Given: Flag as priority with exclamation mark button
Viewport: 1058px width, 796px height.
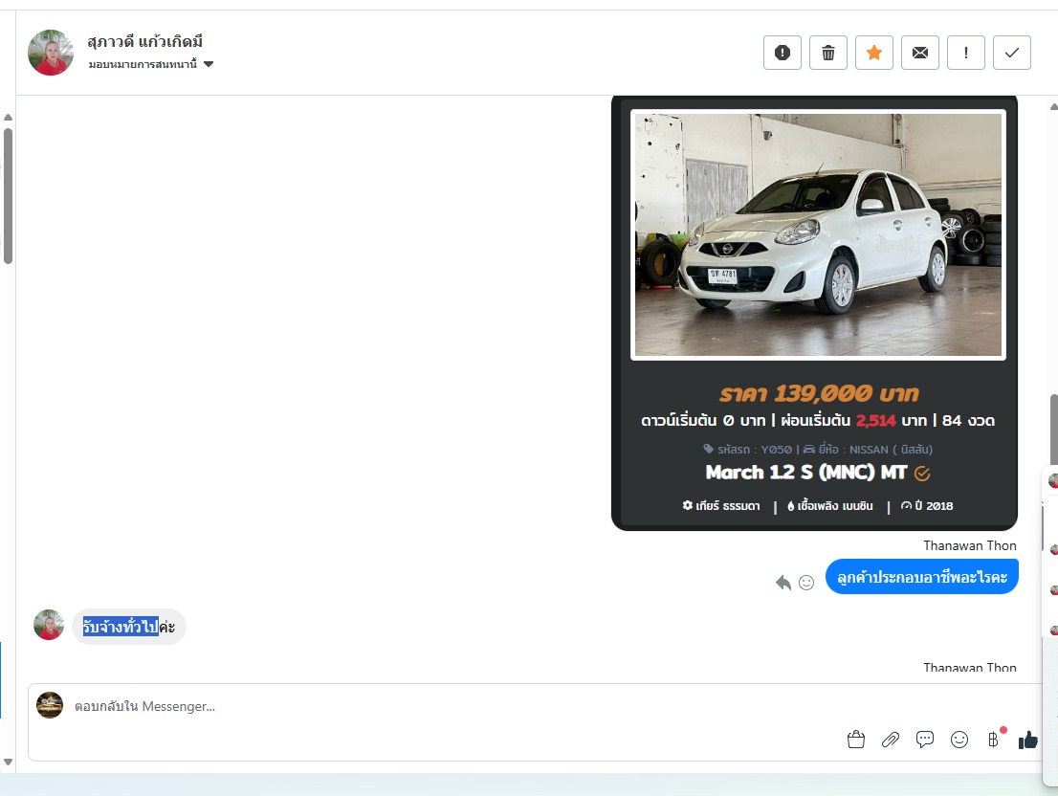Looking at the screenshot, I should tap(965, 53).
